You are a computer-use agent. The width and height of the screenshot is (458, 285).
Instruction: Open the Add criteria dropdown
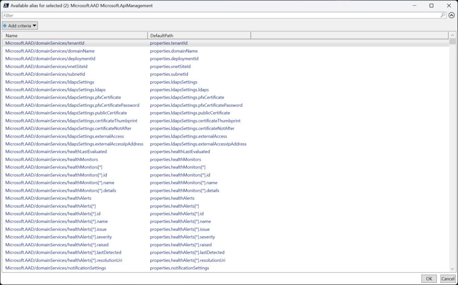tap(20, 25)
